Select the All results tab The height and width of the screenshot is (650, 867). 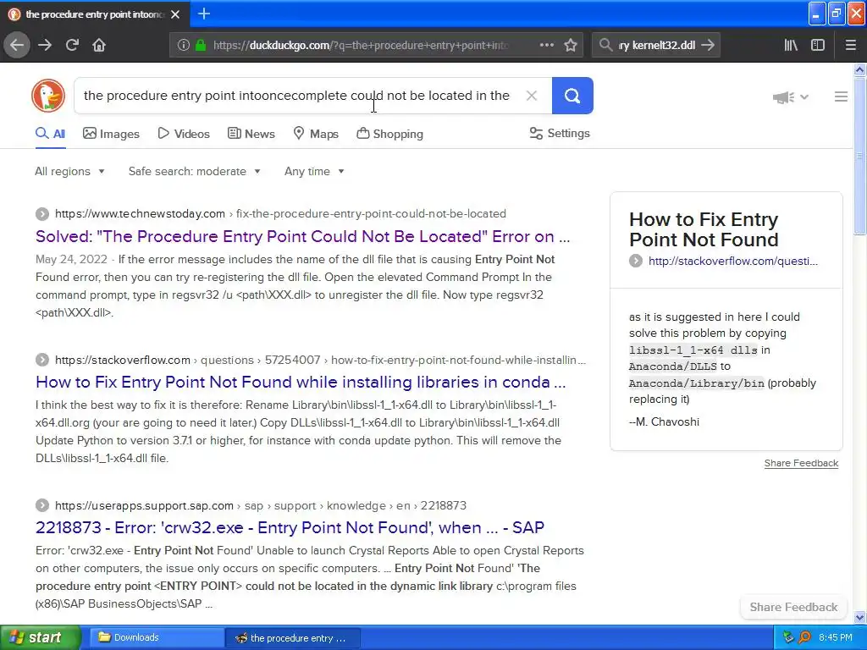(x=50, y=134)
